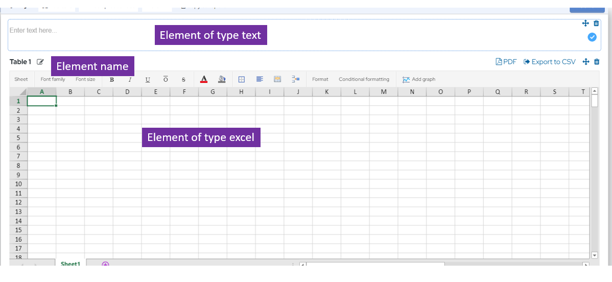Click the edit pencil icon beside Table 1
This screenshot has width=612, height=282.
coord(40,62)
